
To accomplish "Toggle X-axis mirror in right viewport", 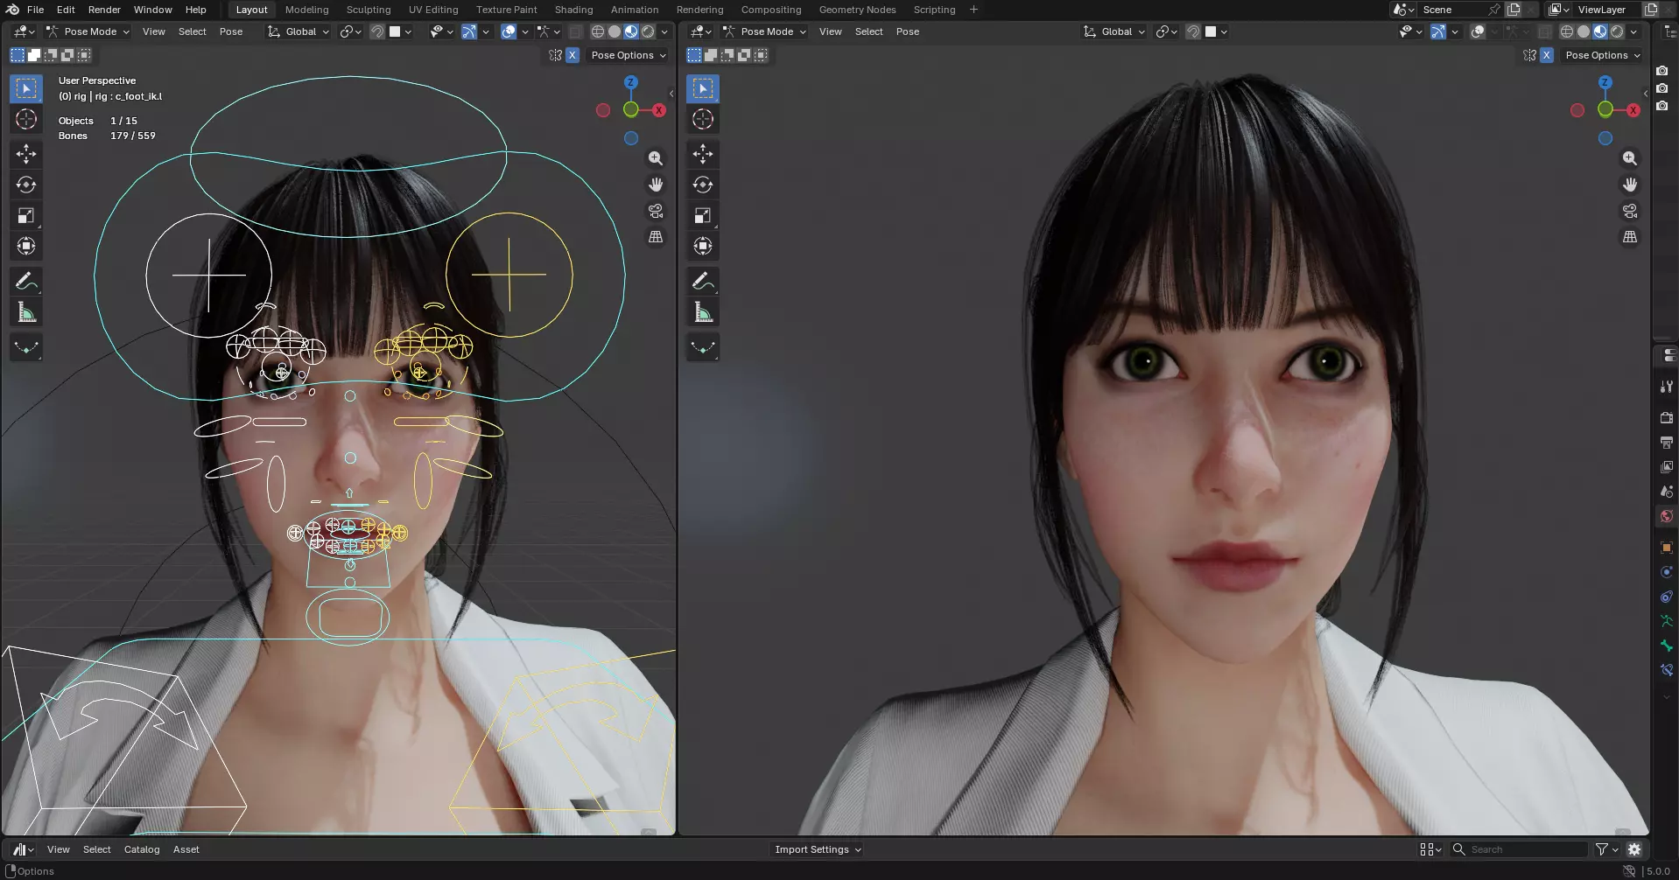I will (1547, 55).
